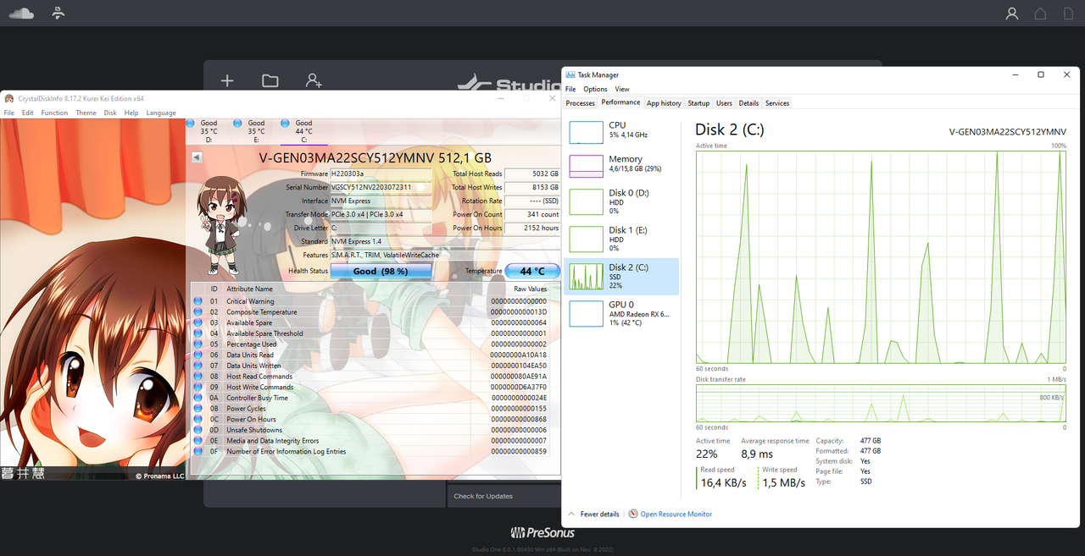Click the Attribute Name column header

coord(250,289)
